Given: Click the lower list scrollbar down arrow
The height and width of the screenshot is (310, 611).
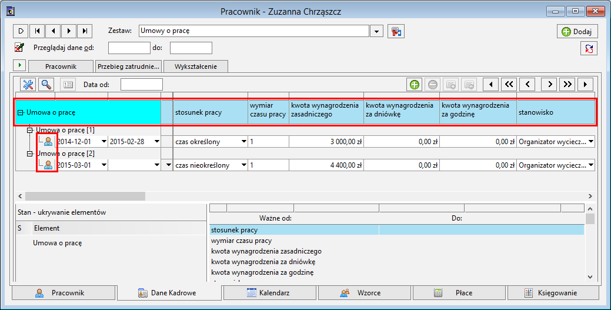Looking at the screenshot, I should coord(590,277).
